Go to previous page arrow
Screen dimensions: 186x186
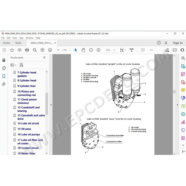coord(42,50)
